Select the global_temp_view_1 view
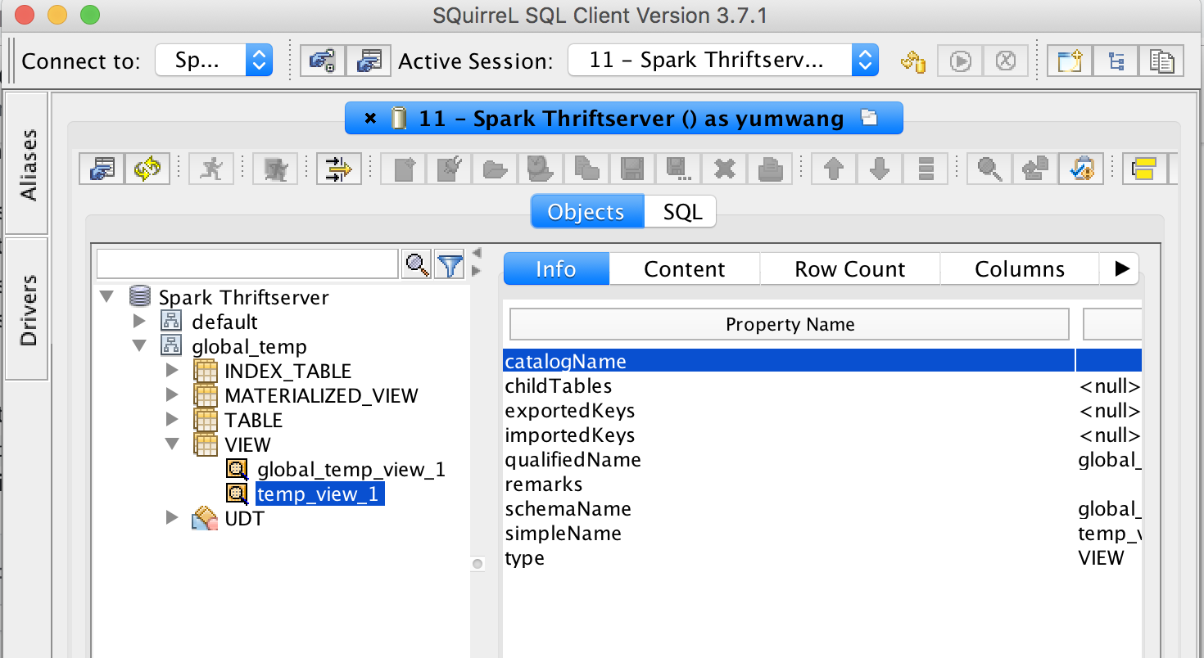1204x658 pixels. pos(351,469)
